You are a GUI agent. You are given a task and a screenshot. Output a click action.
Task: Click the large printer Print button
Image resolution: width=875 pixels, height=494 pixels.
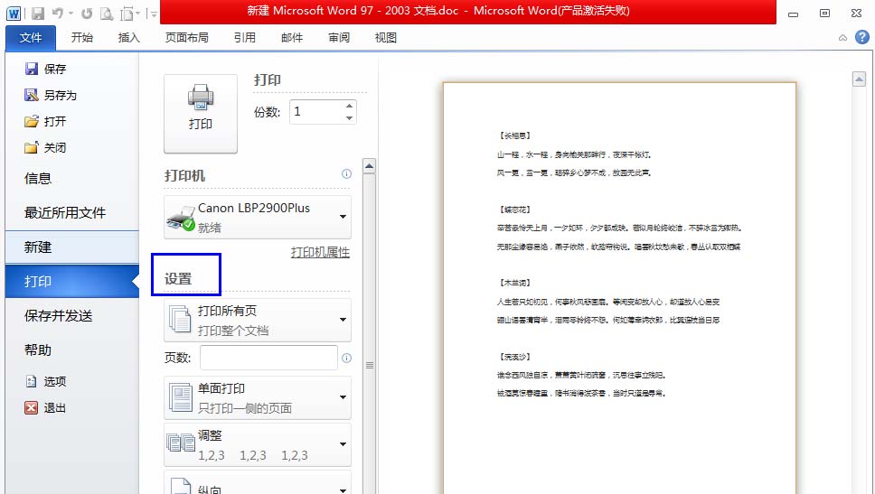(x=200, y=113)
